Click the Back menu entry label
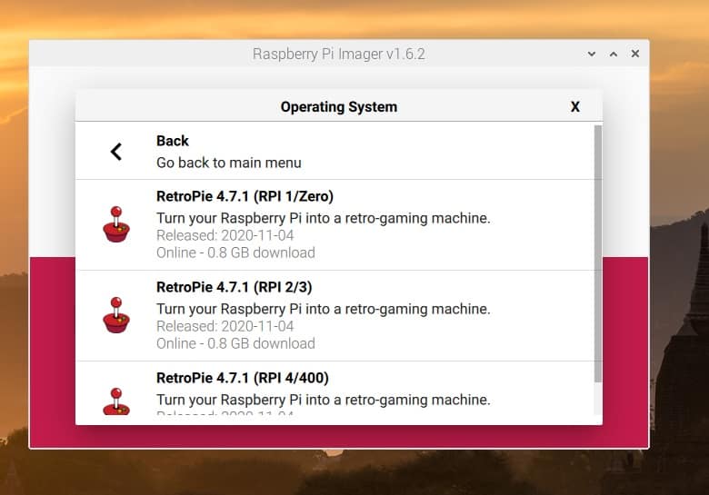The image size is (709, 495). 173,141
